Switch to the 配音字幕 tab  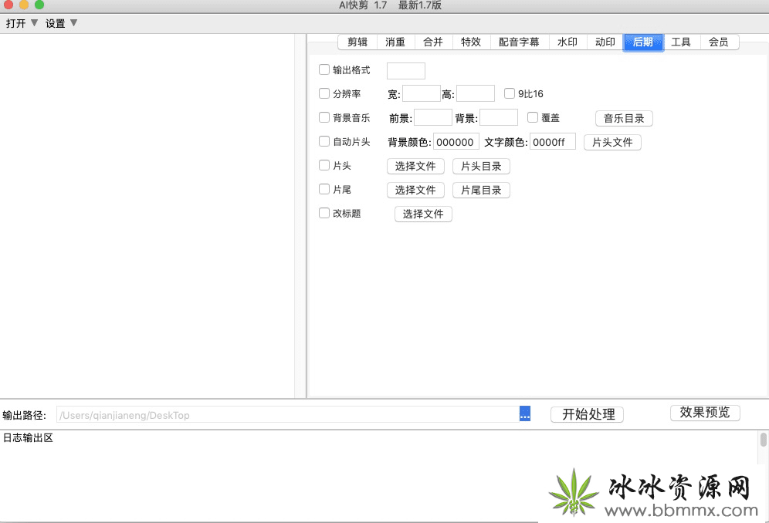pyautogui.click(x=520, y=42)
